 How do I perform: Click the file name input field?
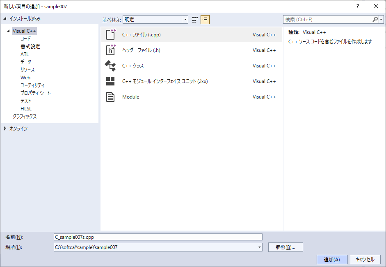point(158,237)
